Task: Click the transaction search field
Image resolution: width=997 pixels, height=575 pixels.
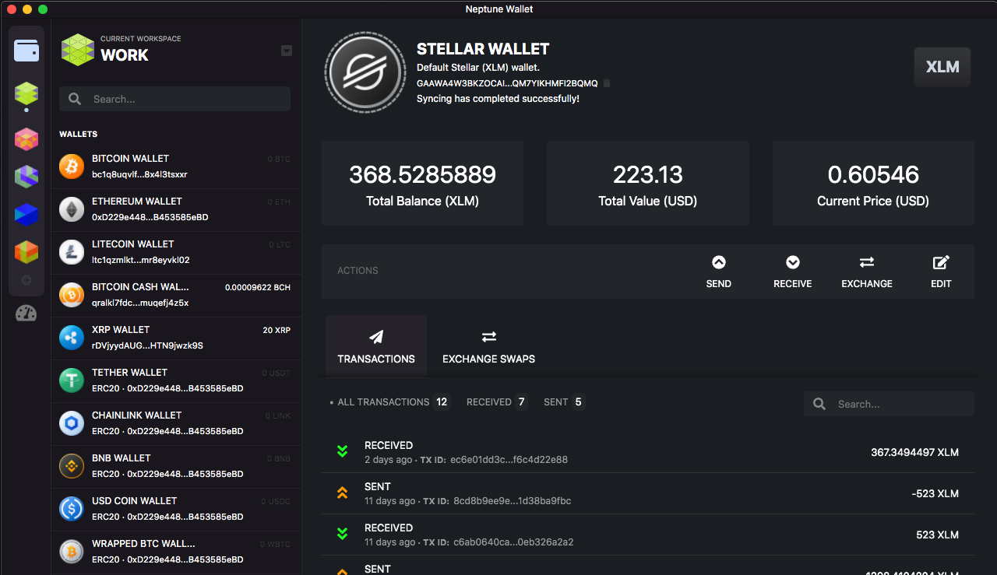Action: point(889,404)
